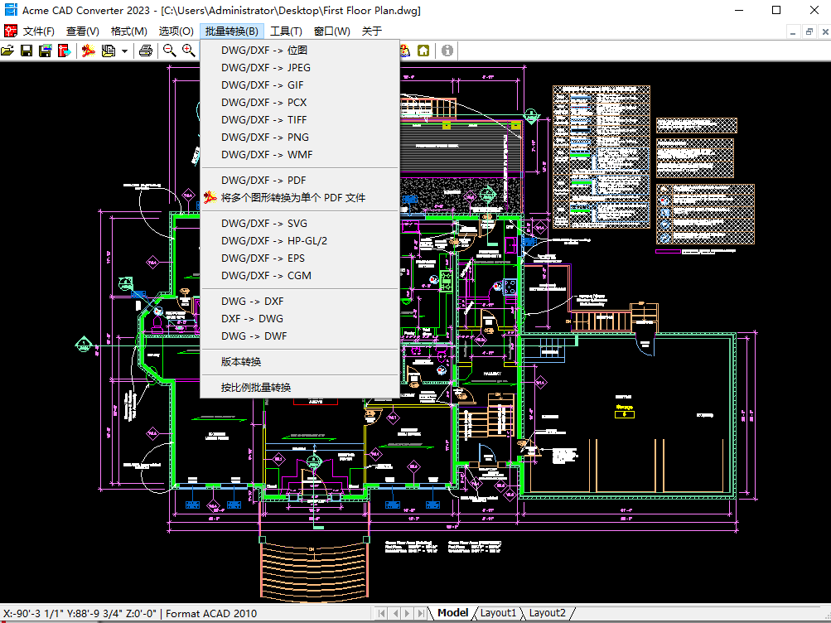Select DWG/DXF -> PDF menu entry
Screen dimensions: 831x623
pos(263,181)
